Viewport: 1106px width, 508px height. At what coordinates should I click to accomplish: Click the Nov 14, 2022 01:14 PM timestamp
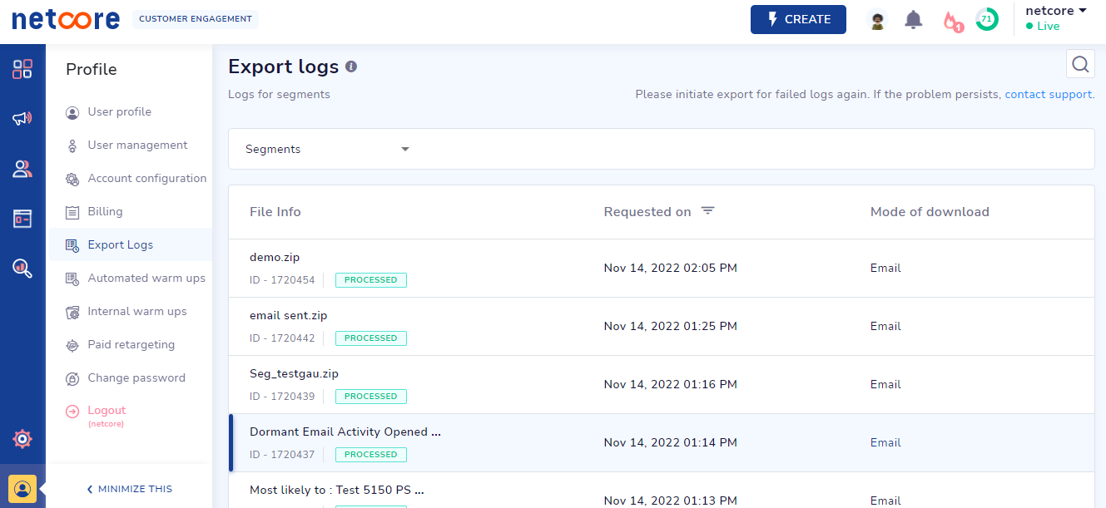click(671, 442)
